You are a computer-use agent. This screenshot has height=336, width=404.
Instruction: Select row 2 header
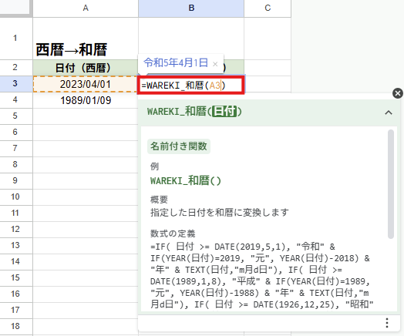[15, 68]
